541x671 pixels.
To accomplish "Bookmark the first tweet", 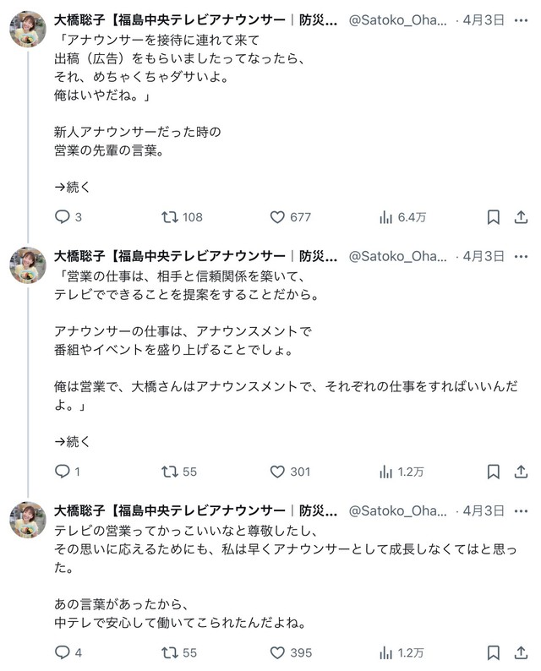I will (494, 217).
